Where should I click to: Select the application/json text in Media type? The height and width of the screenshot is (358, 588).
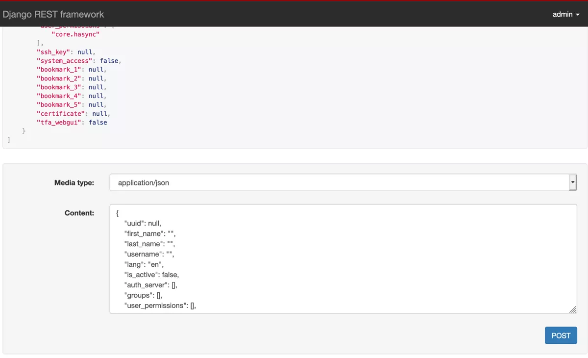tap(145, 182)
